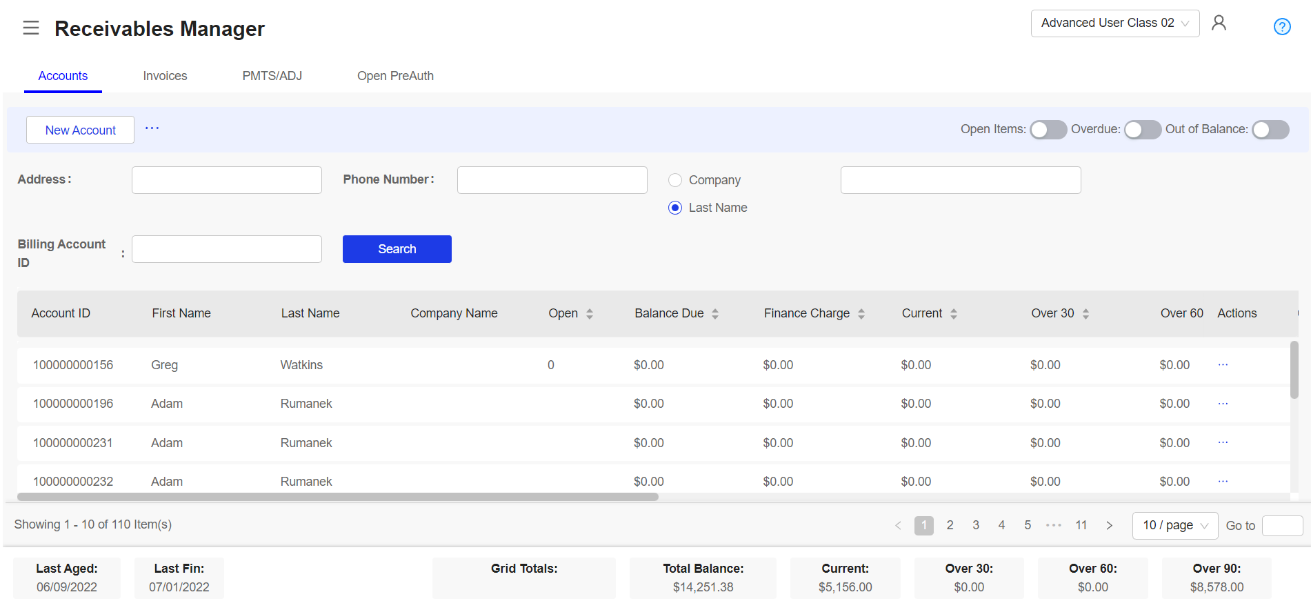Click first name Greg
Viewport: 1311px width, 610px height.
click(164, 365)
